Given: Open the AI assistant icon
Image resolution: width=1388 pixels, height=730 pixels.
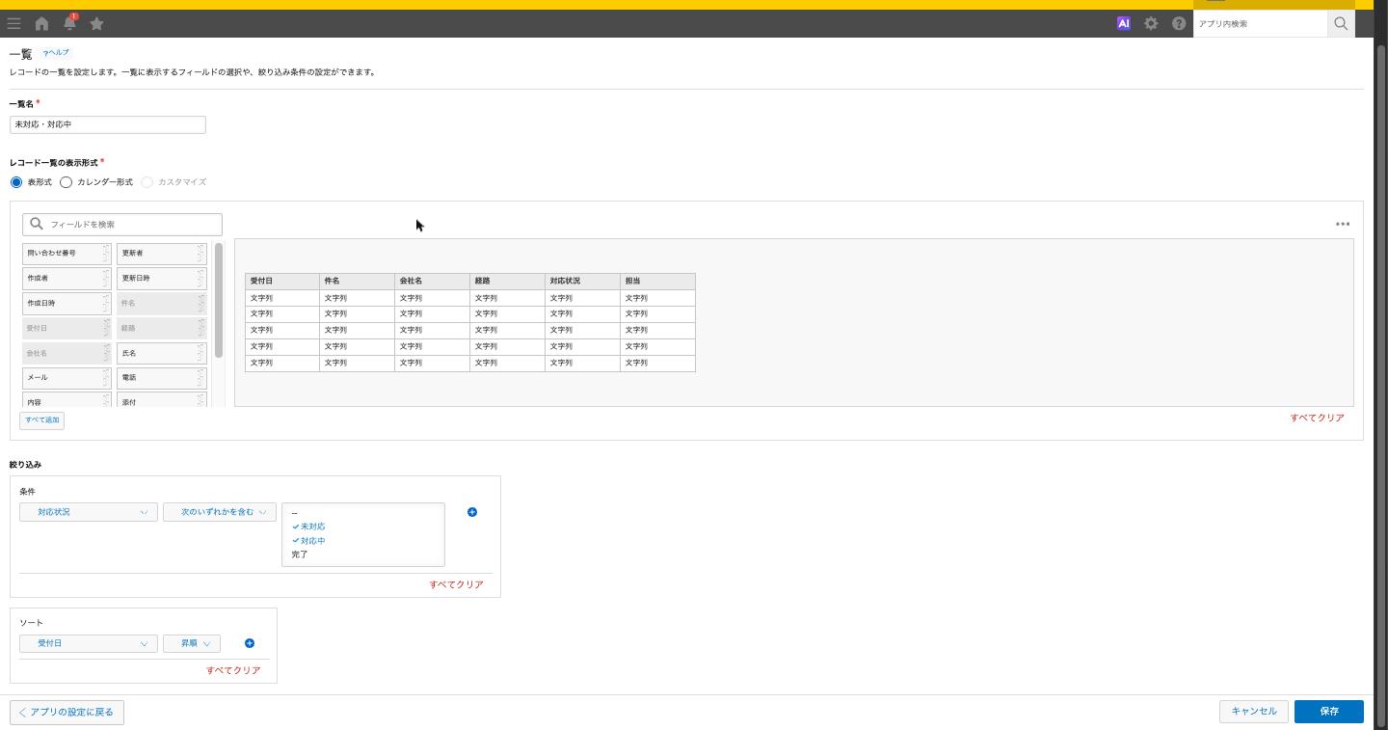Looking at the screenshot, I should (1123, 23).
